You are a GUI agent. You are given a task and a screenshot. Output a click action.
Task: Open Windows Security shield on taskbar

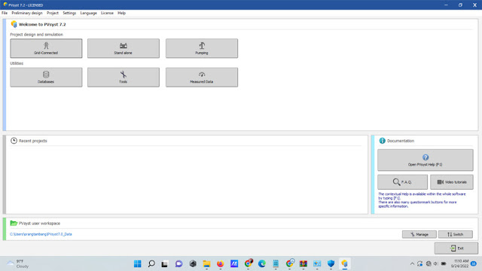coord(331,263)
